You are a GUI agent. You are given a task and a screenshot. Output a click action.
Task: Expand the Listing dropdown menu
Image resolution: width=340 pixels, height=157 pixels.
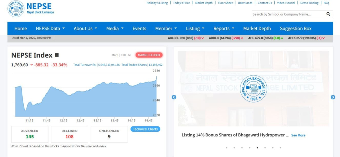(x=195, y=29)
